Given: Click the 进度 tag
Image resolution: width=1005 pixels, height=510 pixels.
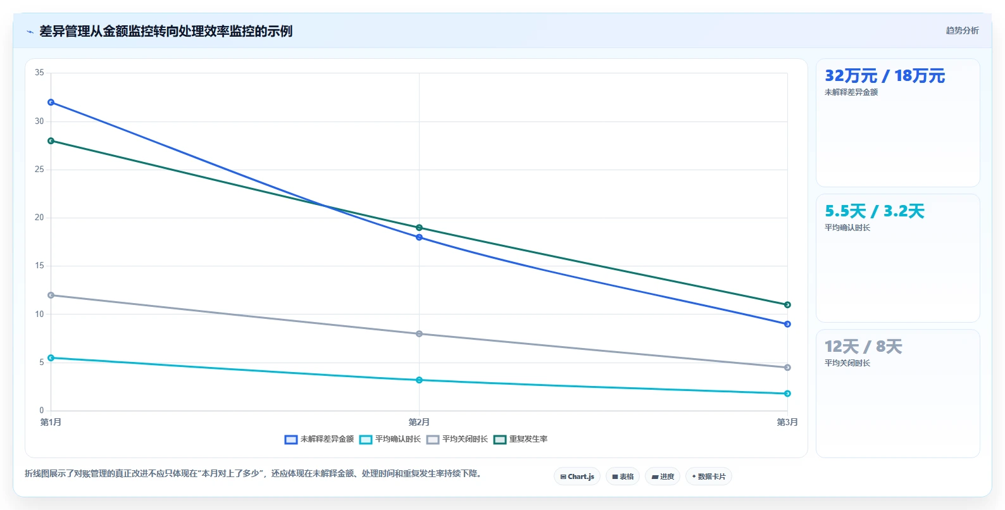Looking at the screenshot, I should point(663,476).
